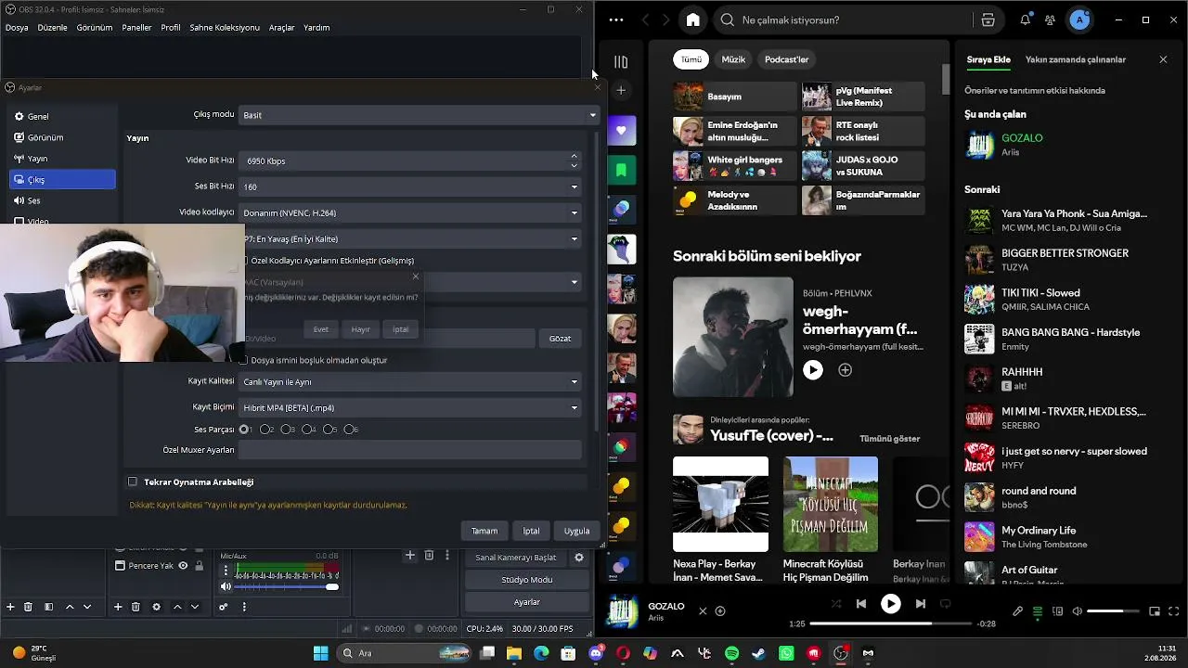The image size is (1188, 668).
Task: Add wegh-ömerhayyam episode to library
Action: pos(845,370)
